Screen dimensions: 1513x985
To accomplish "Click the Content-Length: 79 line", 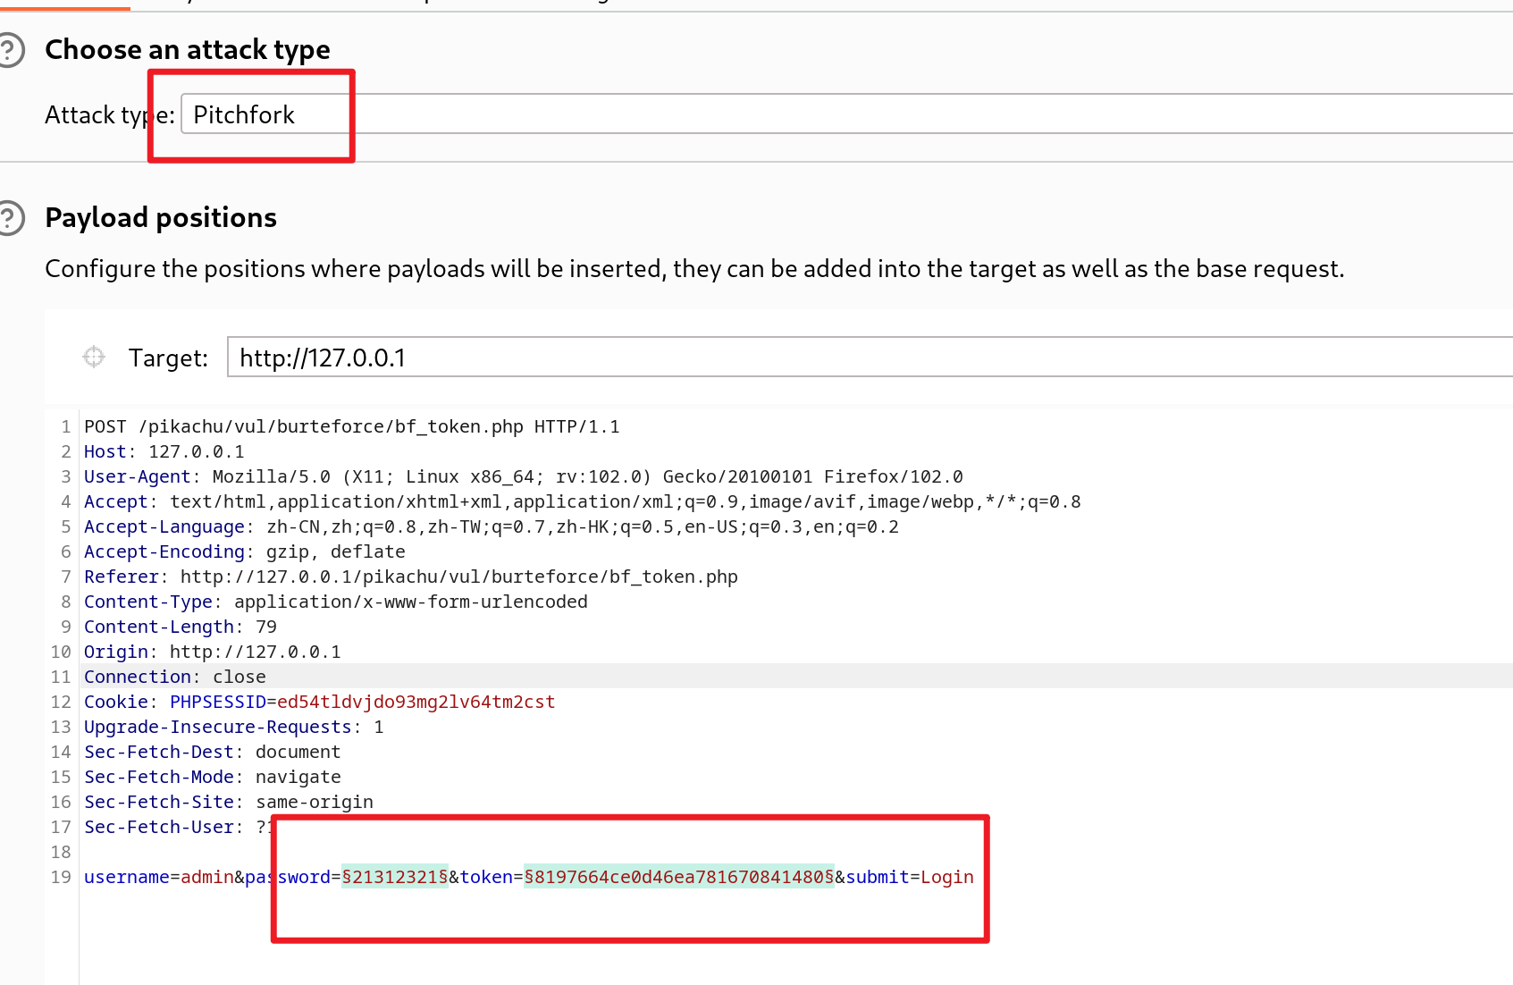I will [x=181, y=627].
